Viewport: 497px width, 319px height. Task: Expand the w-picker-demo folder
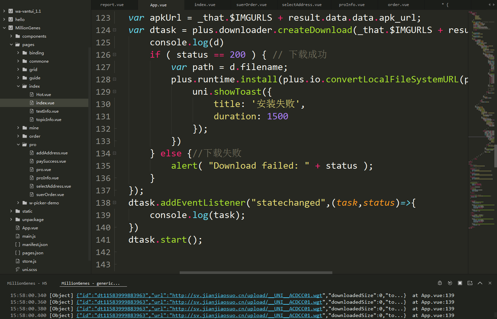pyautogui.click(x=18, y=203)
